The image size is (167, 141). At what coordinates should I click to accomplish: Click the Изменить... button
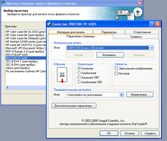[110, 55]
